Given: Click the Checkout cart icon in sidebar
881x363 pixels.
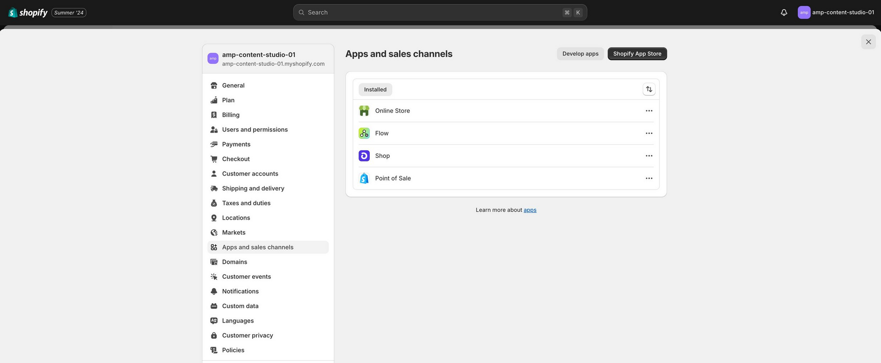Looking at the screenshot, I should pyautogui.click(x=214, y=159).
